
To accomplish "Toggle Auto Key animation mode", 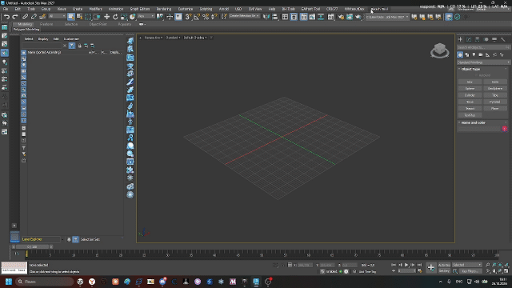I will [x=444, y=265].
